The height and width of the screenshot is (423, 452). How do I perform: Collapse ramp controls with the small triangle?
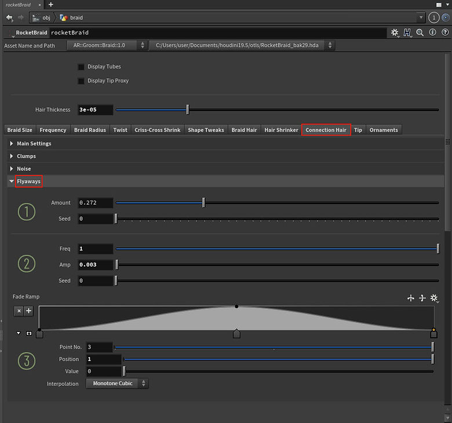(x=19, y=333)
